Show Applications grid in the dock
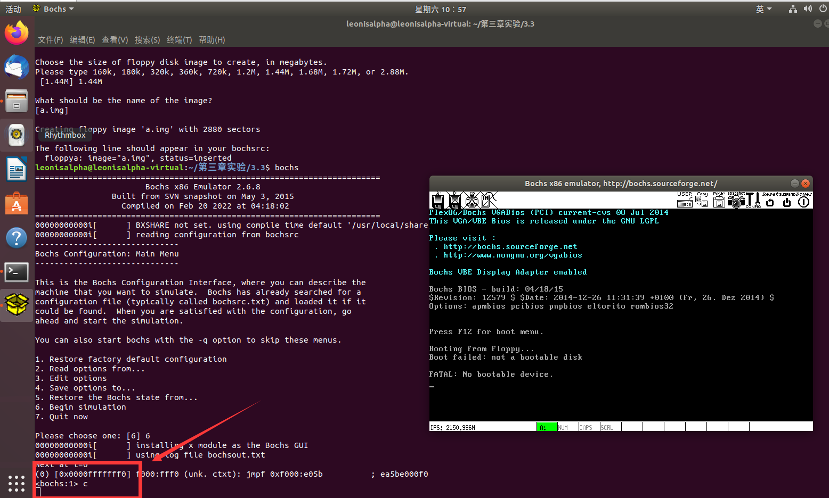Image resolution: width=829 pixels, height=498 pixels. click(17, 483)
